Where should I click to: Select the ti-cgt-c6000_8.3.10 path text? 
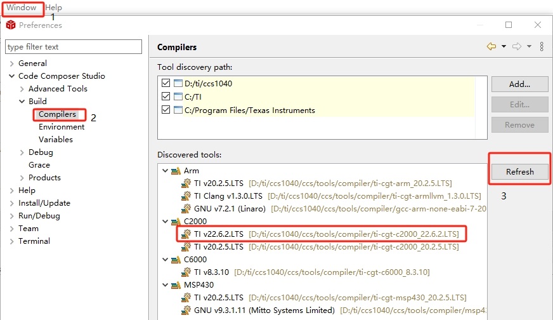pyautogui.click(x=332, y=272)
